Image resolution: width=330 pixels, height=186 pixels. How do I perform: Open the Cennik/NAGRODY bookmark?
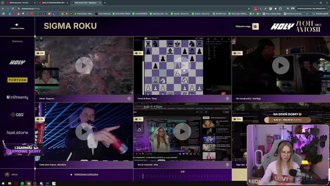click(140, 14)
